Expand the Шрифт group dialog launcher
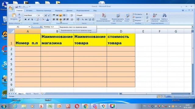Image resolution: width=195 pixels, height=109 pixels. 50,23
